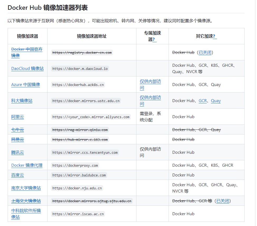Open the 南京大学镜像站 link
The height and width of the screenshot is (226, 257).
pos(26,188)
